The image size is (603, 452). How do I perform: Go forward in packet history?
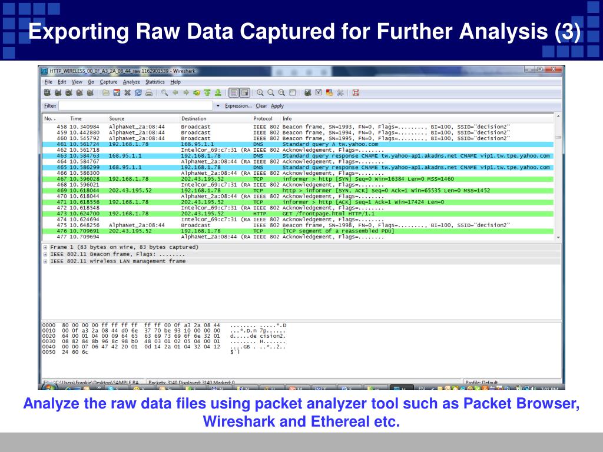186,92
